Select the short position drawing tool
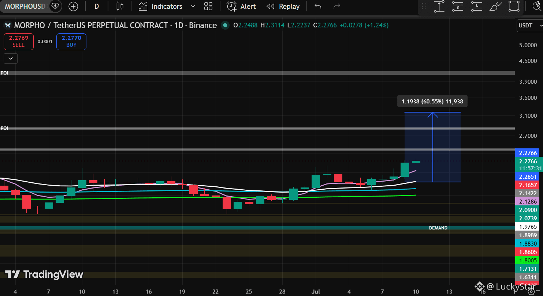 click(x=458, y=6)
